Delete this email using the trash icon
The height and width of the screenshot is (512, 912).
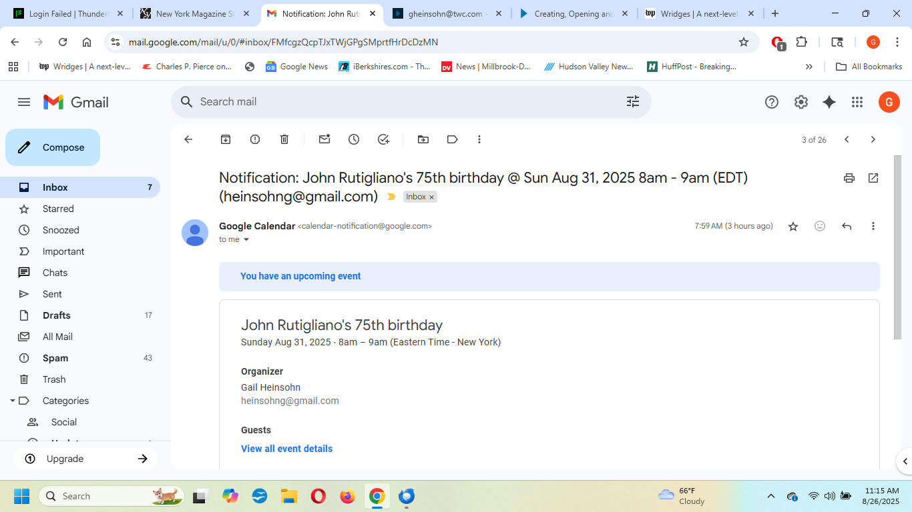(284, 139)
